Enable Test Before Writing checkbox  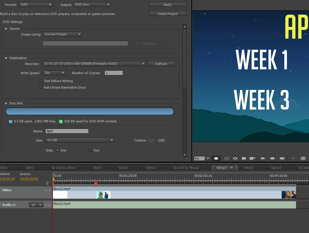[41, 81]
